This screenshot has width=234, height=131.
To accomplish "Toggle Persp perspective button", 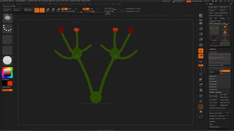I will tap(201, 45).
